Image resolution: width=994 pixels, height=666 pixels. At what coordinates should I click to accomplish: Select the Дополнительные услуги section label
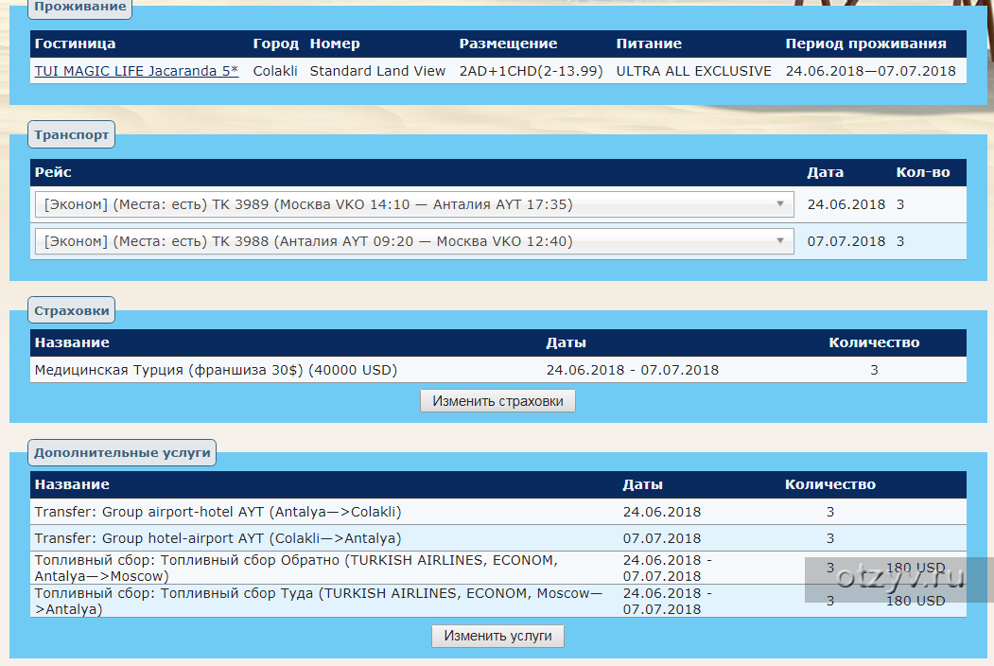122,453
